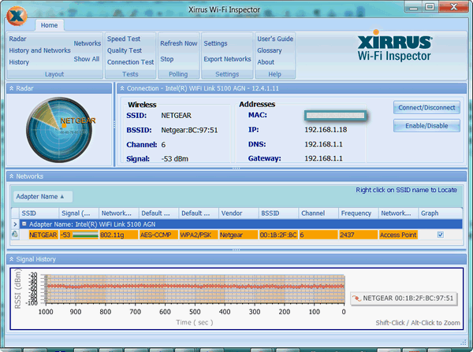This screenshot has width=473, height=352.
Task: Click the XIRRUS Wi-Fi Inspector logo
Action: pyautogui.click(x=395, y=46)
